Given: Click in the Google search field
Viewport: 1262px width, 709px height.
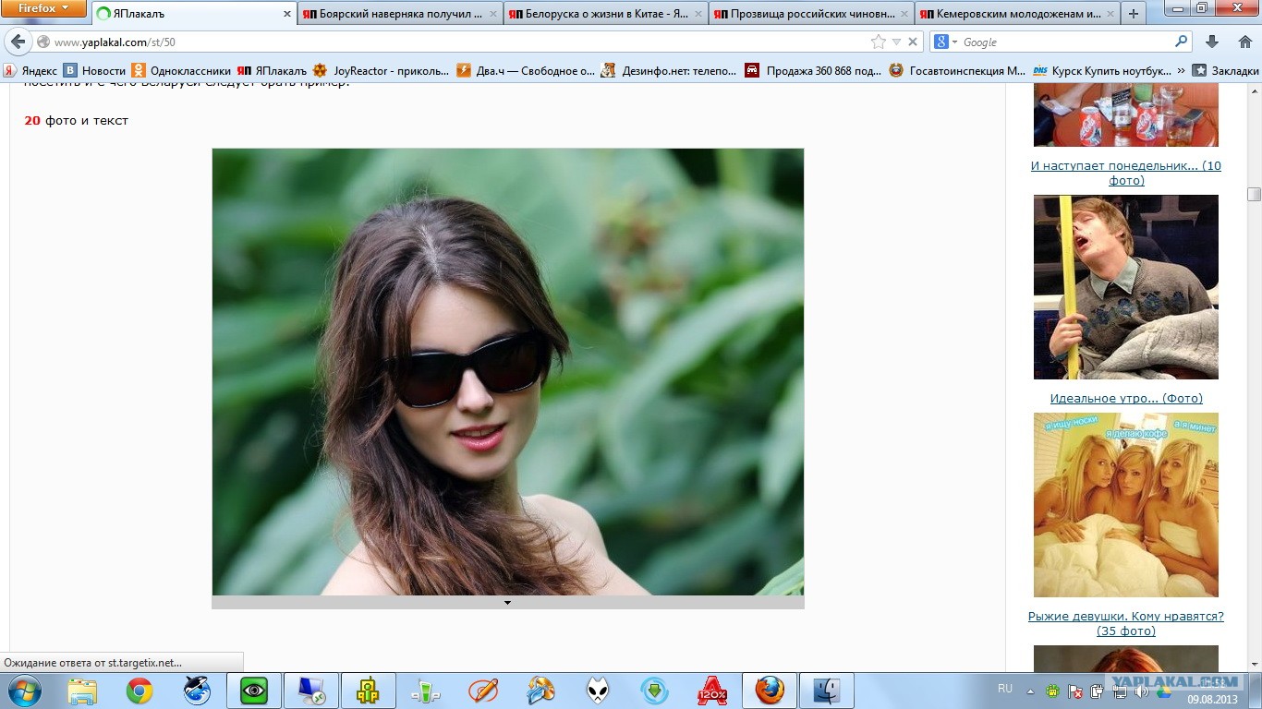Looking at the screenshot, I should coord(1062,42).
